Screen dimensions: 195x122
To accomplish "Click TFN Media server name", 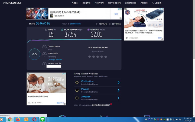I will pyautogui.click(x=53, y=53).
